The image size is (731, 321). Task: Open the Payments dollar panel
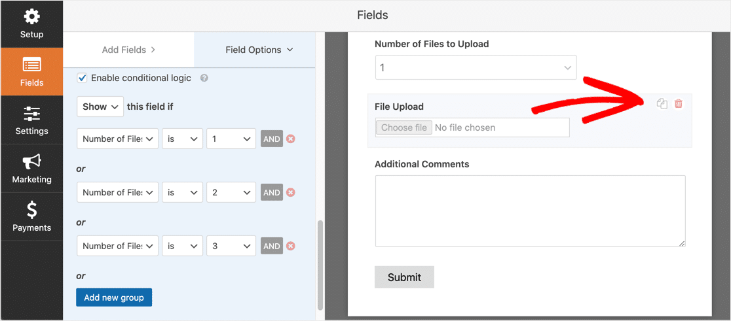point(31,216)
